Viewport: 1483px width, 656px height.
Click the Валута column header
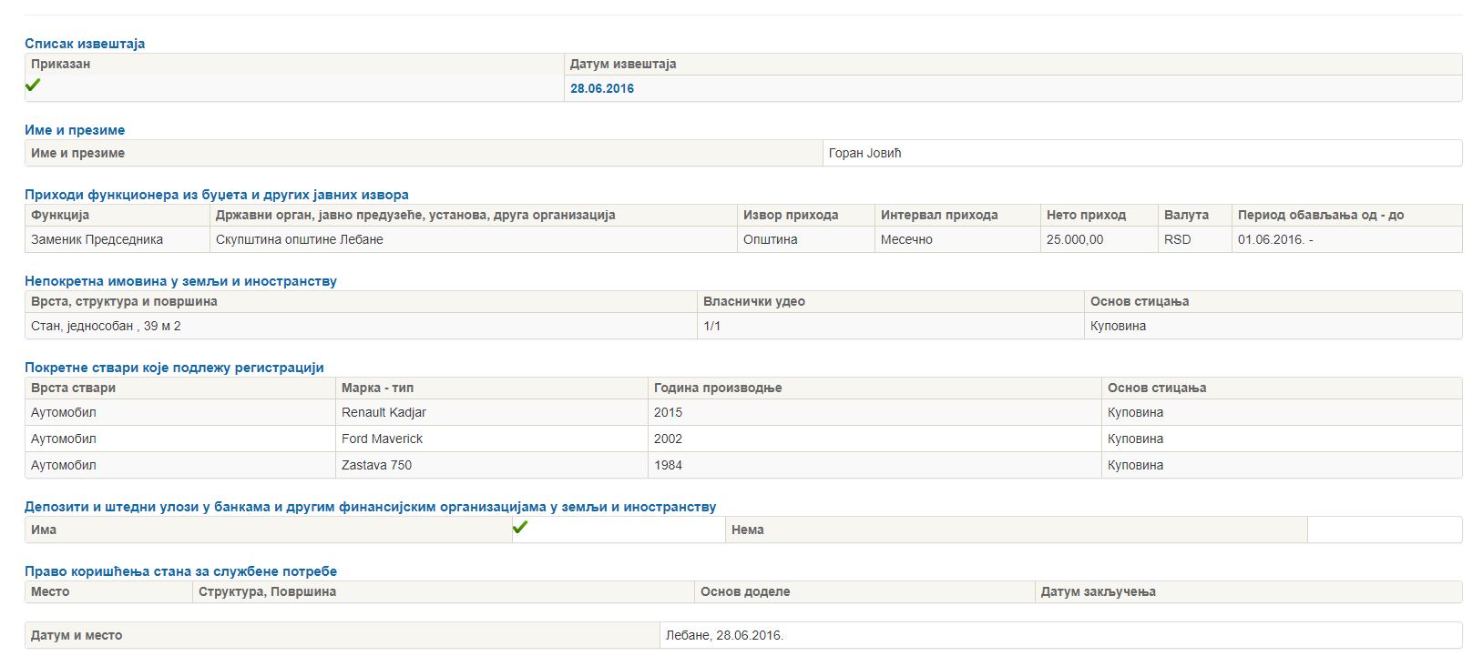1186,216
